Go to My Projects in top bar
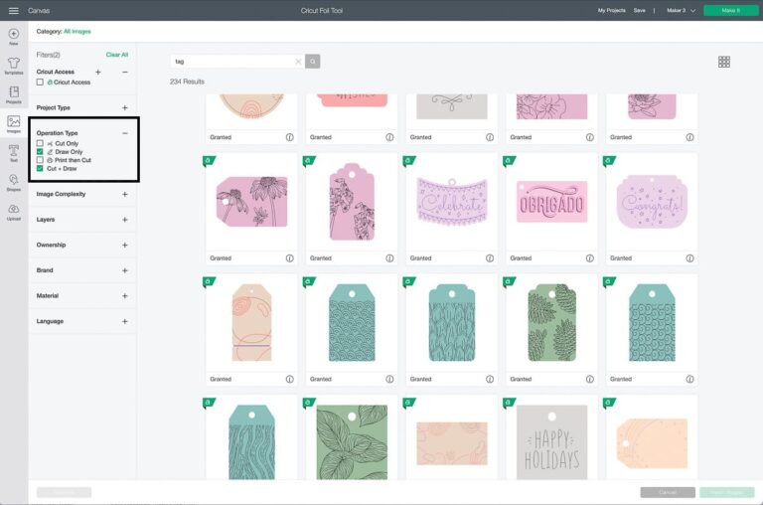The width and height of the screenshot is (763, 505). [611, 10]
